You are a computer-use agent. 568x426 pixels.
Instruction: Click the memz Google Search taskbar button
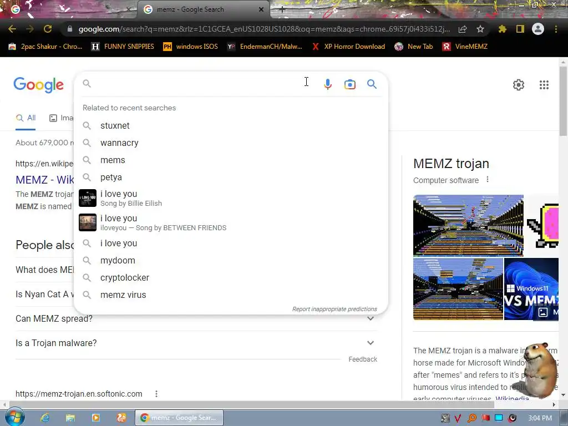(179, 418)
